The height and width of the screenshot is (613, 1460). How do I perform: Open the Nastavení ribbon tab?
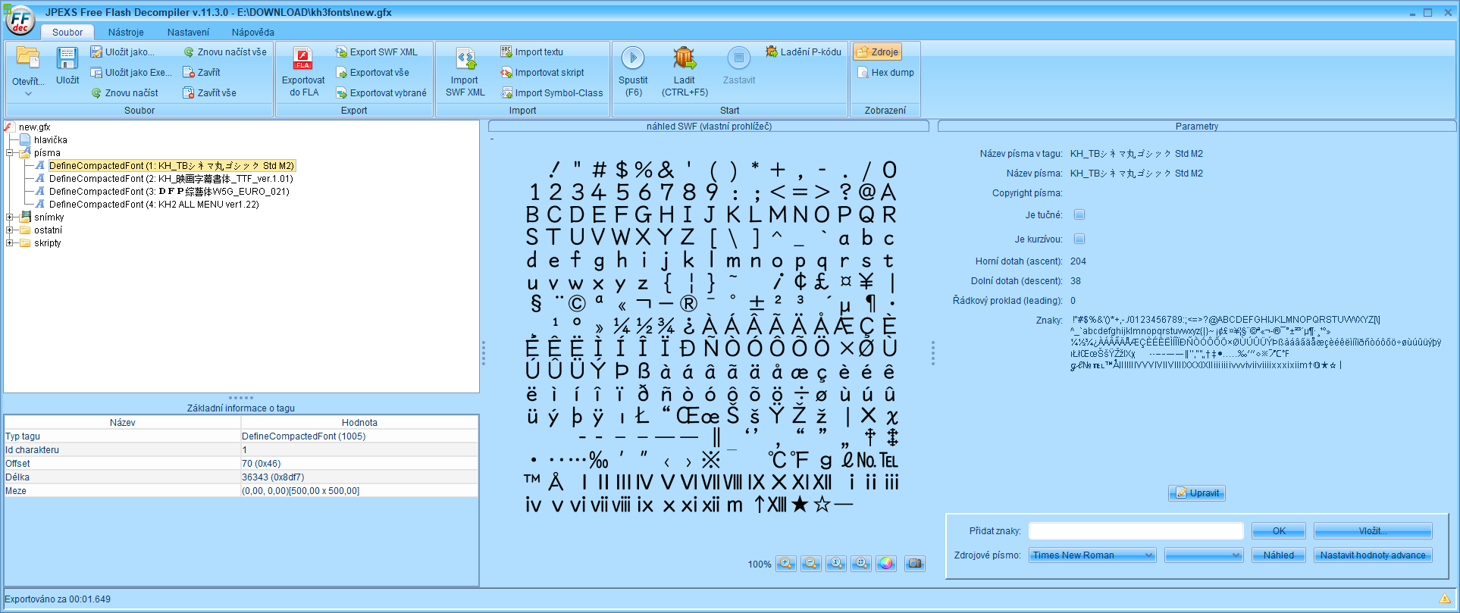pyautogui.click(x=188, y=33)
